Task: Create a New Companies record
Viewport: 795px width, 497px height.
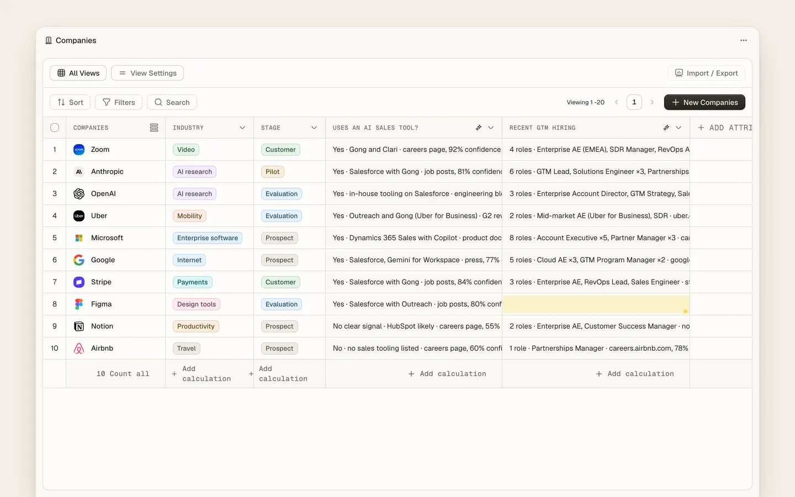Action: pyautogui.click(x=704, y=102)
